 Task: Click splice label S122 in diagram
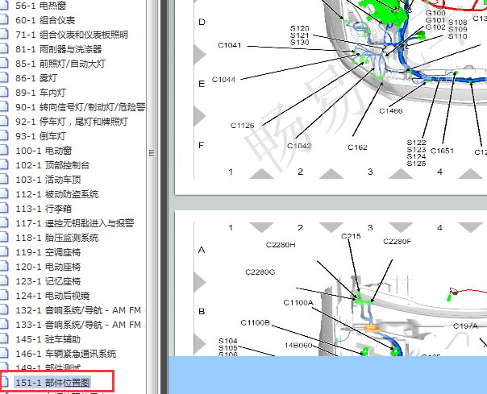(x=417, y=143)
